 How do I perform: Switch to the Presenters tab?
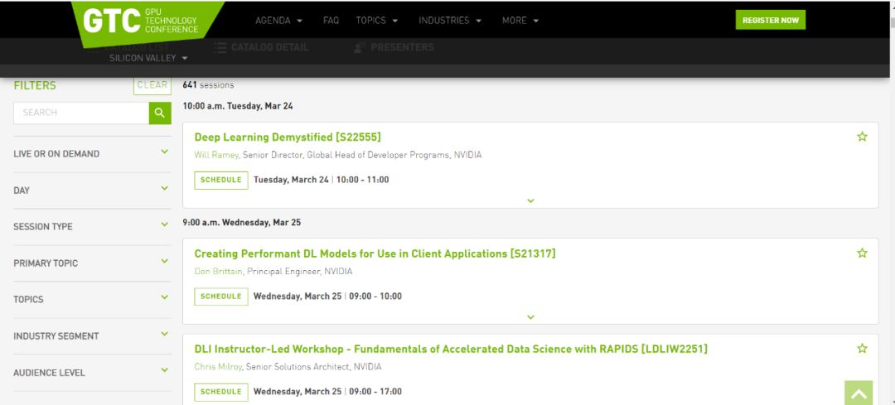click(394, 47)
